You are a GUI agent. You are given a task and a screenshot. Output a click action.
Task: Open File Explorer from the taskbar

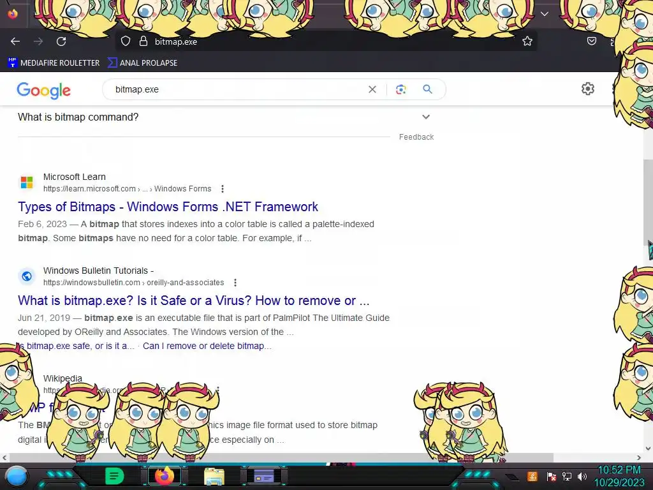tap(214, 476)
